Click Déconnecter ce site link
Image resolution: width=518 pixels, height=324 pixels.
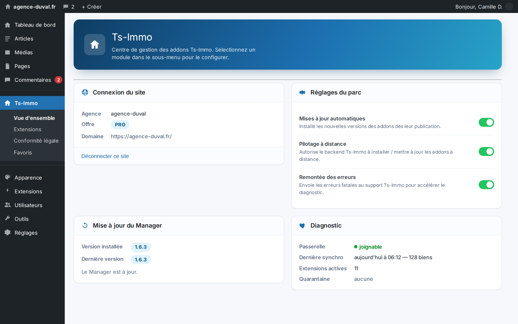coord(105,156)
